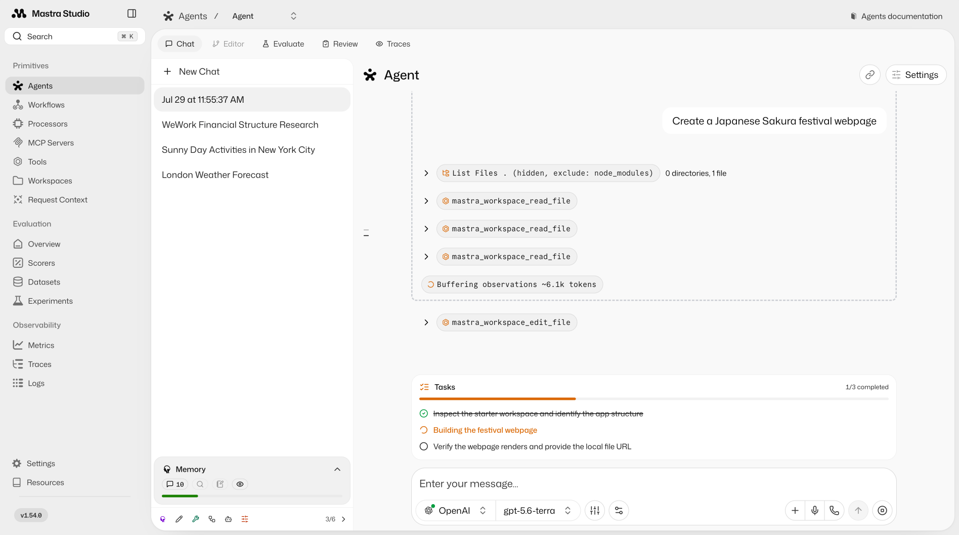Expand the first mastra_workspace_read_file call

coord(426,201)
